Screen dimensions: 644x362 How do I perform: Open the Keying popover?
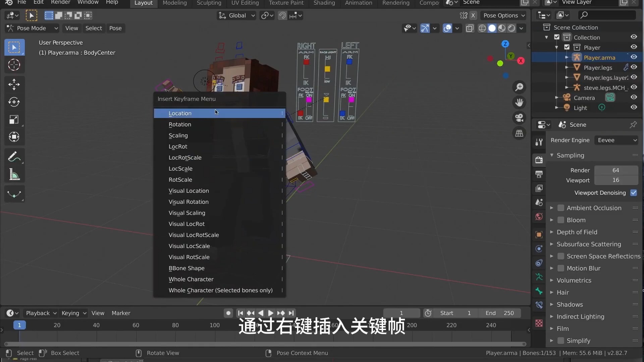click(x=73, y=313)
